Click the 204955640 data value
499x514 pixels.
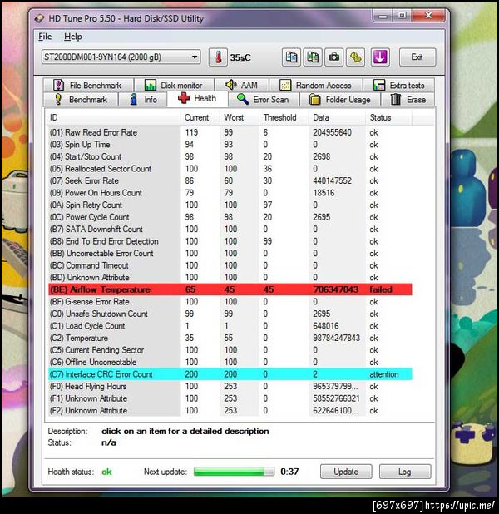pos(332,132)
